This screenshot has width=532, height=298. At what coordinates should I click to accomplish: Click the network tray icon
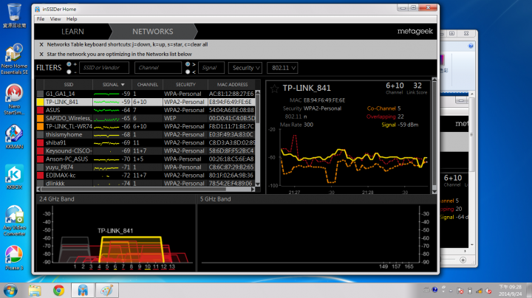click(x=479, y=291)
